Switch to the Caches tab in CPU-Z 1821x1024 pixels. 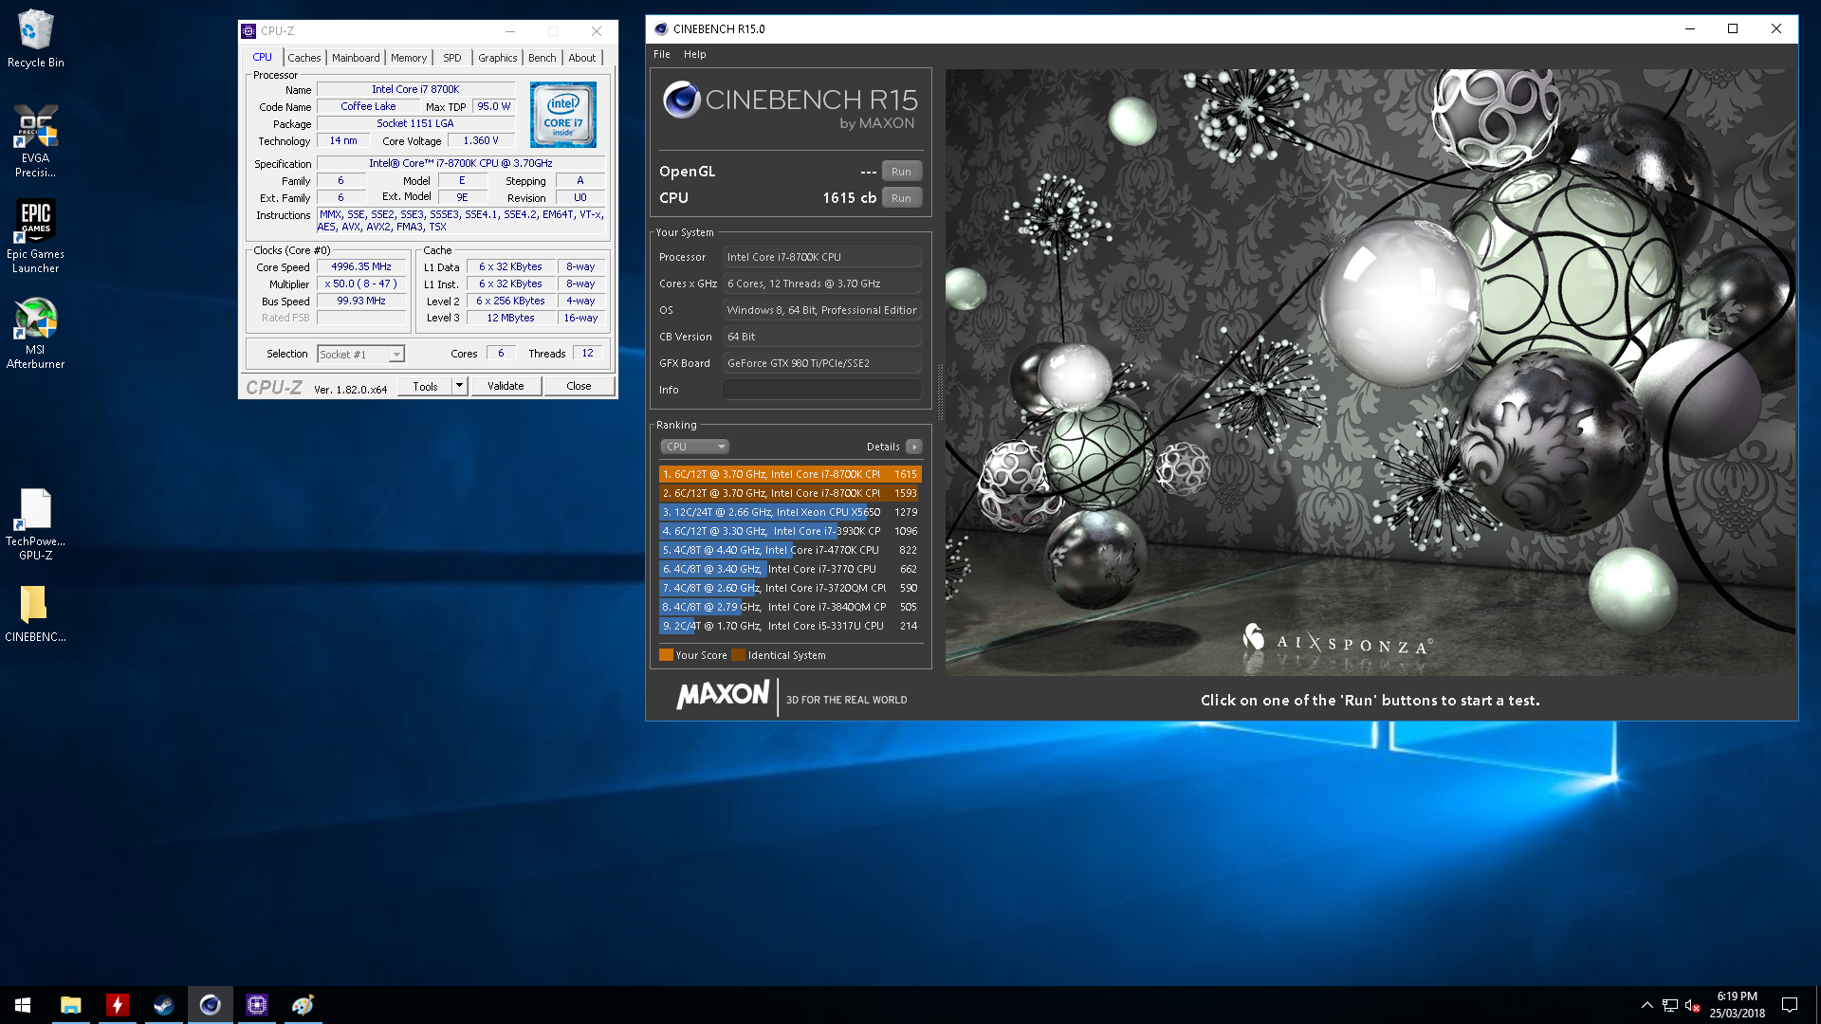[304, 58]
